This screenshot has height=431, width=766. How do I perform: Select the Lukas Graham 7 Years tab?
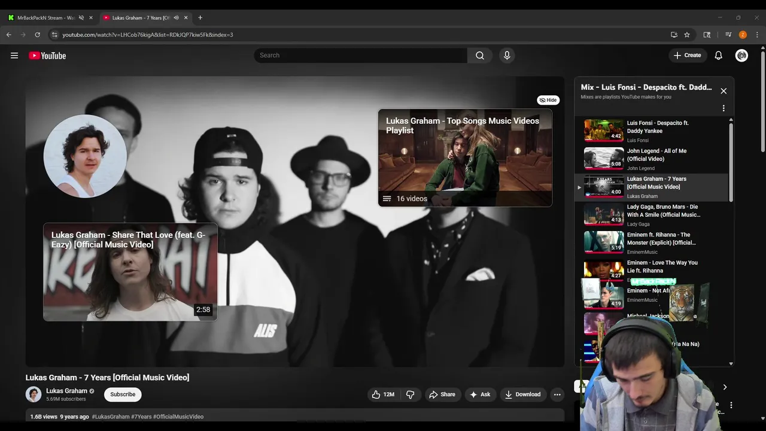pyautogui.click(x=141, y=17)
